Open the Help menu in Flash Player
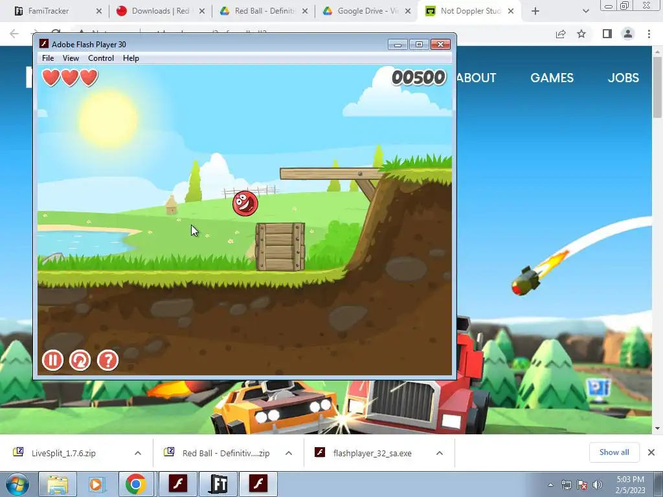This screenshot has width=663, height=497. [x=131, y=58]
